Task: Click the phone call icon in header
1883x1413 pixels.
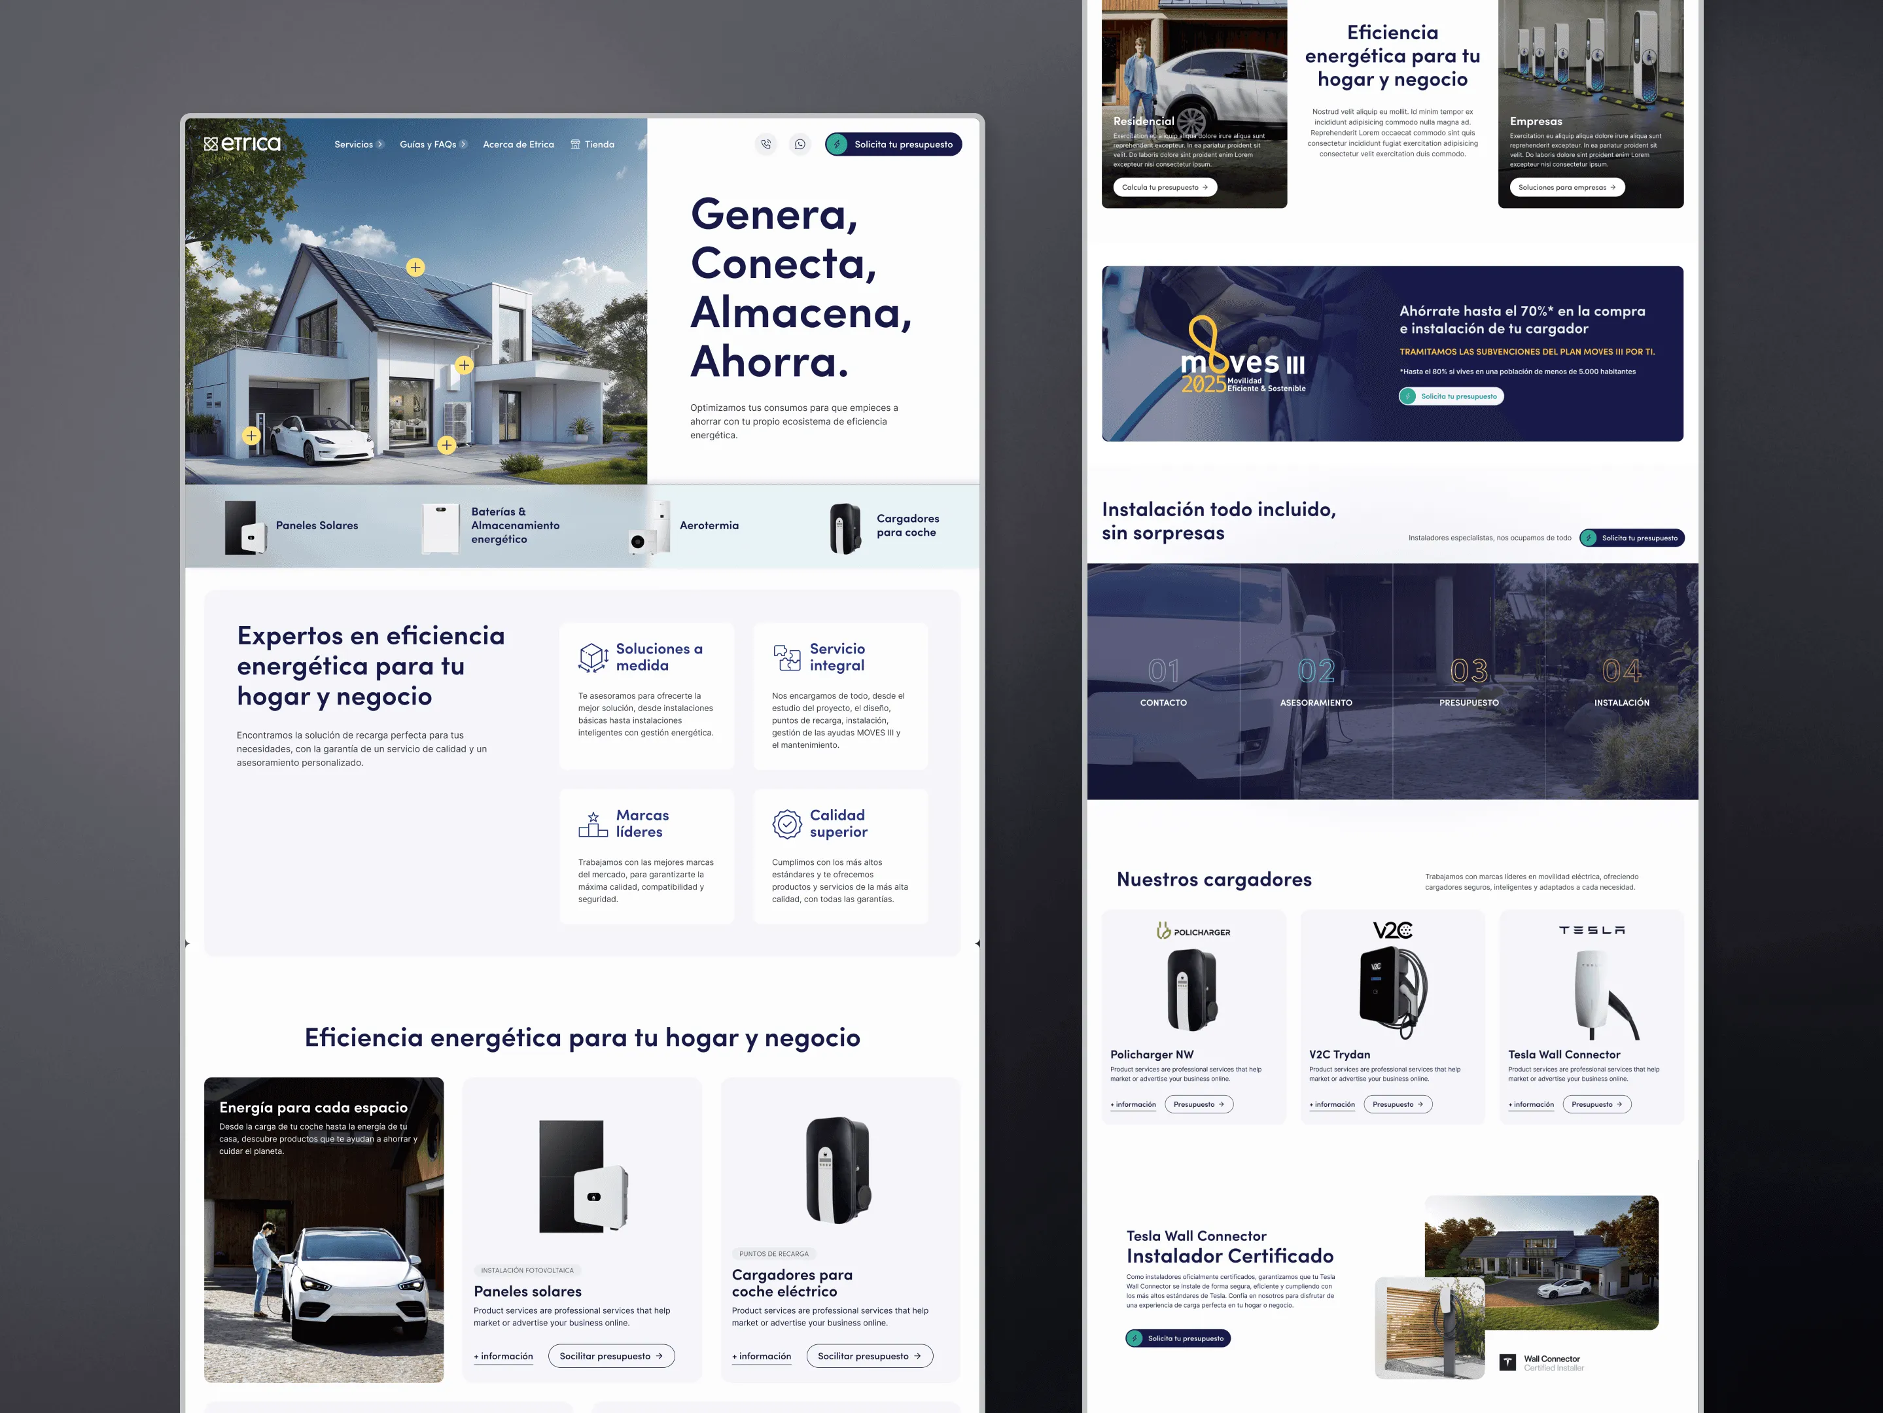Action: [x=766, y=145]
